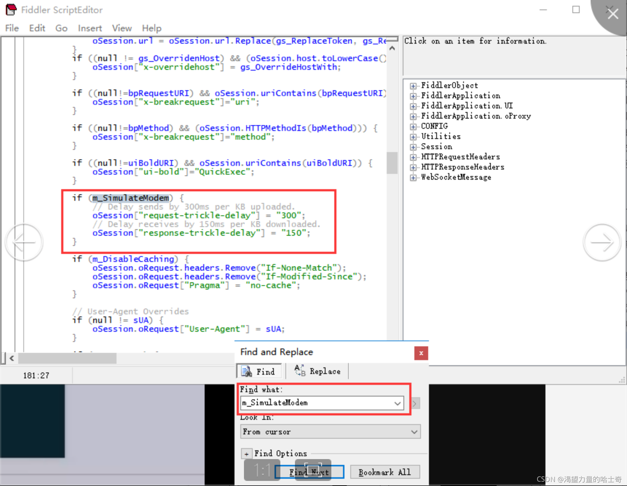Go to the previous image with left arrow
The width and height of the screenshot is (627, 486).
(24, 242)
